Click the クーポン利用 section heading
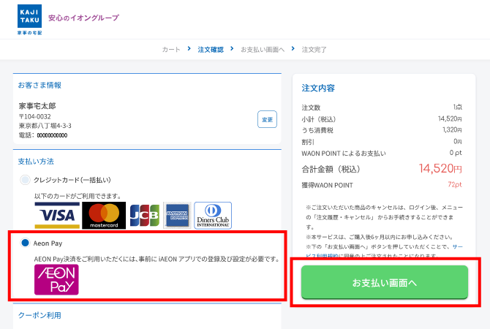Image resolution: width=490 pixels, height=329 pixels. (39, 315)
